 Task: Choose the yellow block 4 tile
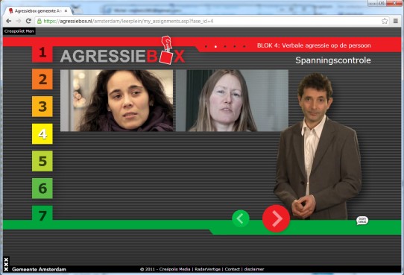click(x=42, y=133)
